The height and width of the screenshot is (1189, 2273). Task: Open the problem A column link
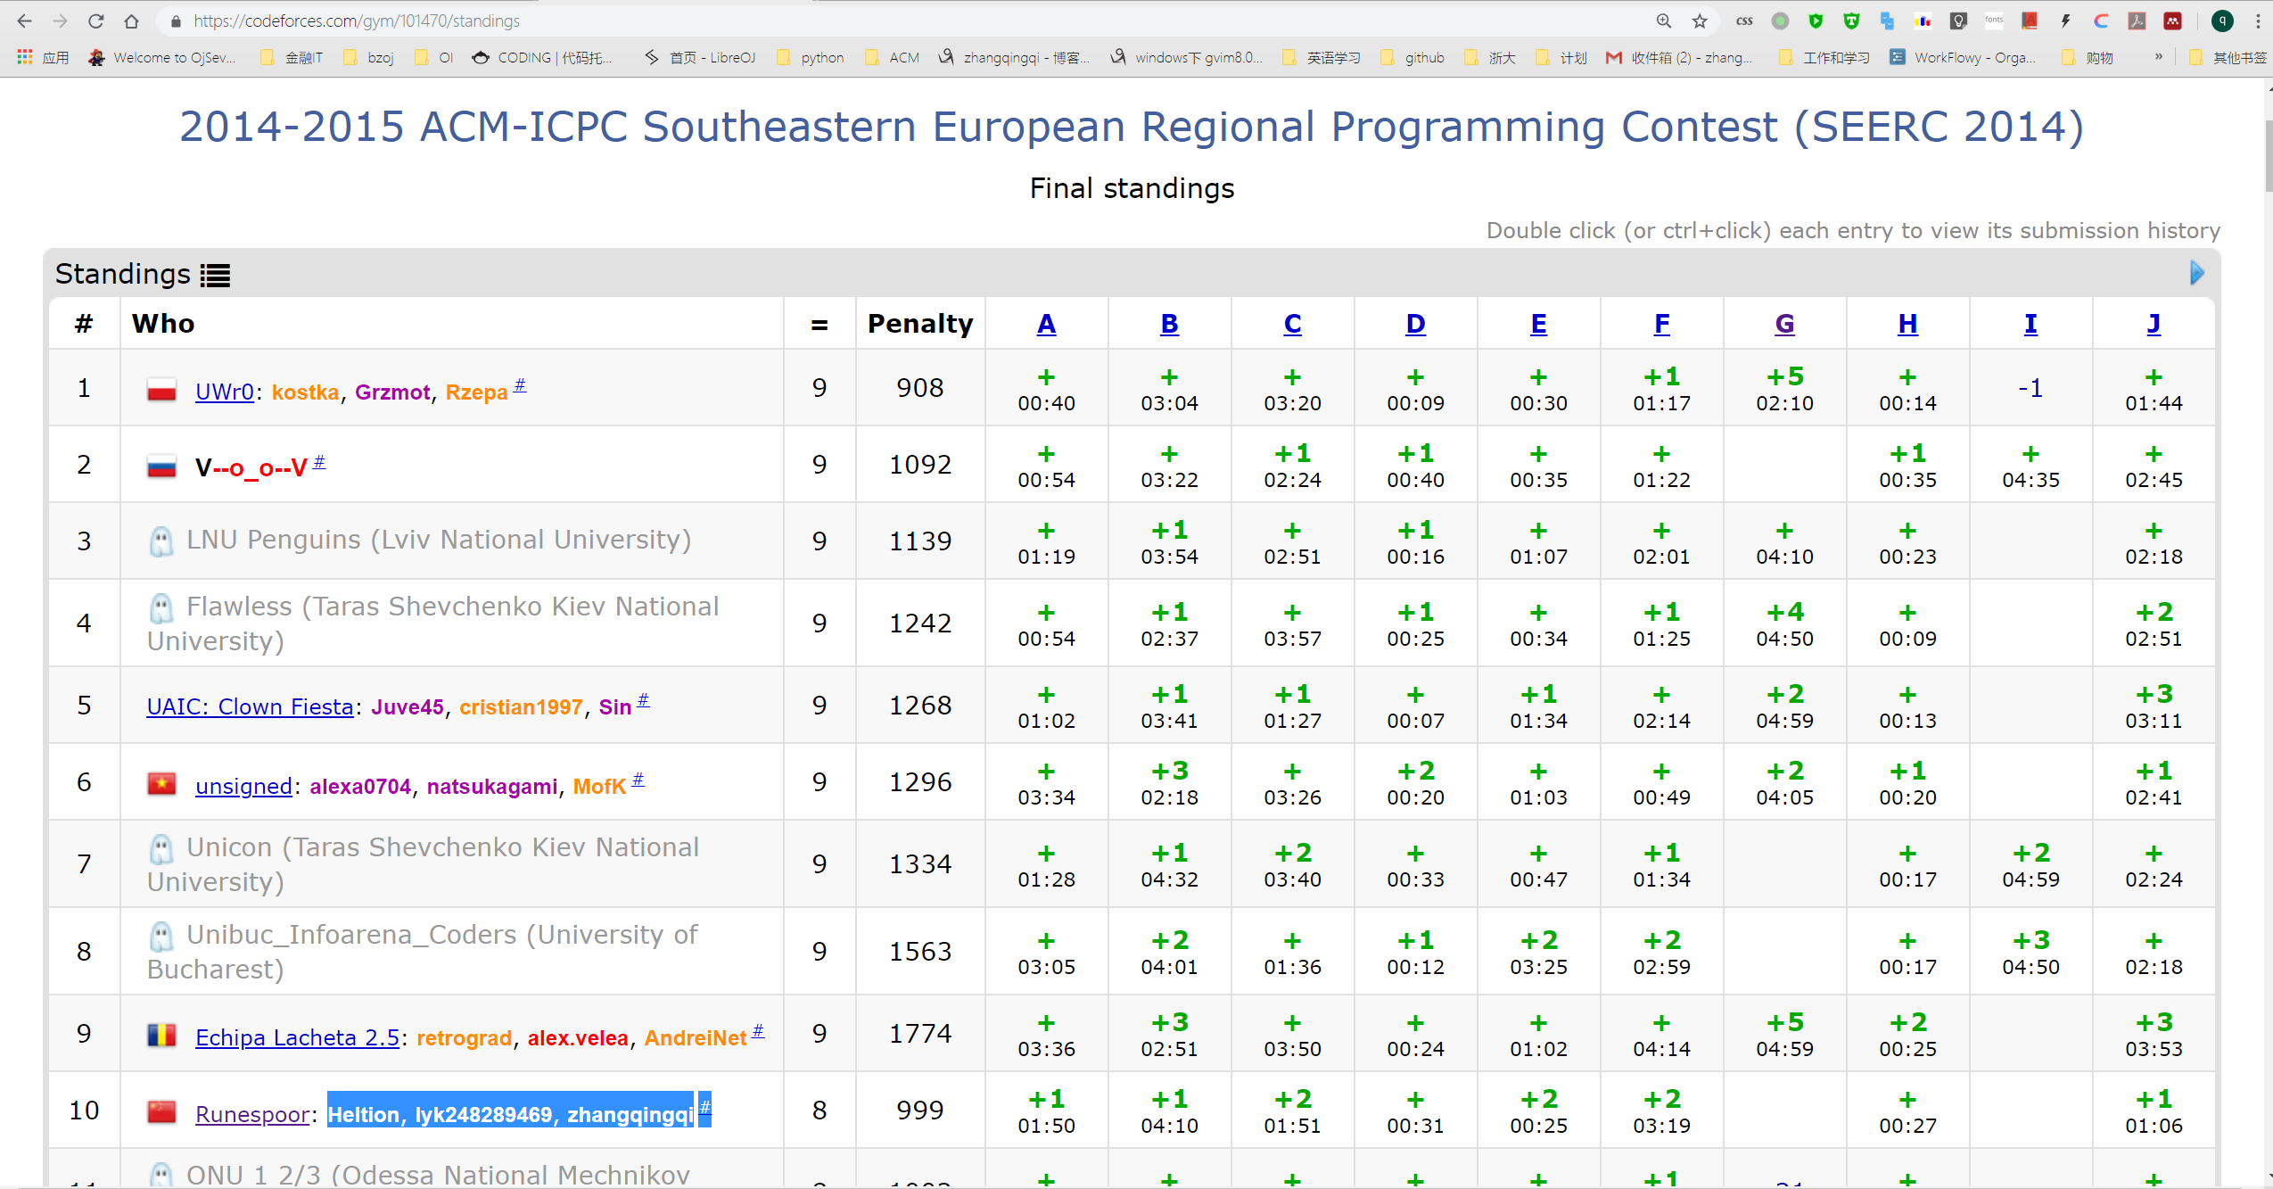click(1046, 324)
